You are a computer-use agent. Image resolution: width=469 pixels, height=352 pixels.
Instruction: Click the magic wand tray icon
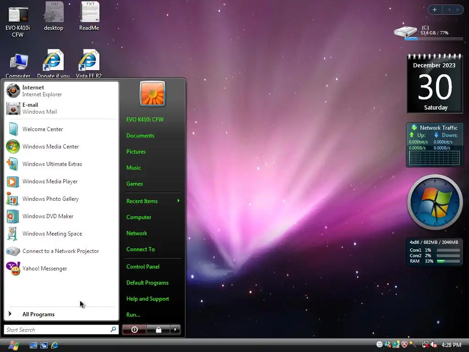coord(413,344)
